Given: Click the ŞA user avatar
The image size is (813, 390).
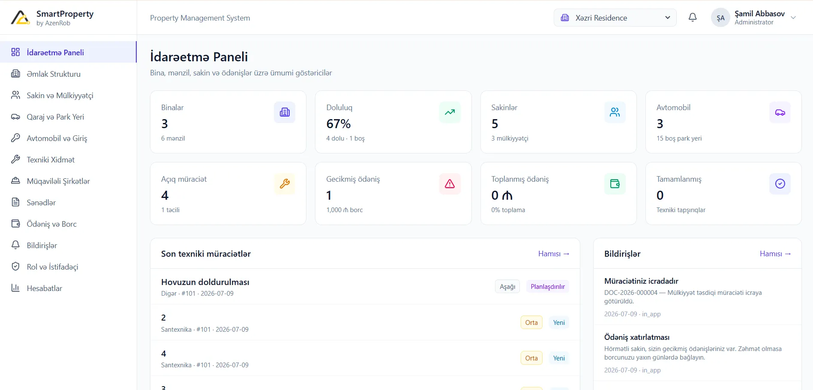Looking at the screenshot, I should (720, 18).
